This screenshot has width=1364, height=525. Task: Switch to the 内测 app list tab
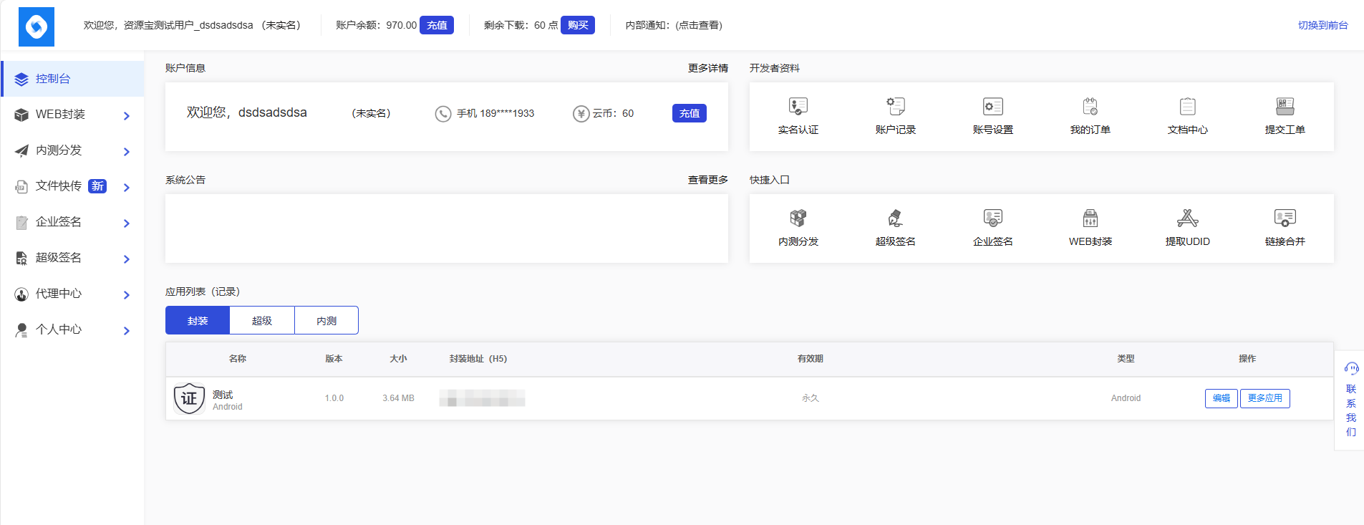pos(327,320)
